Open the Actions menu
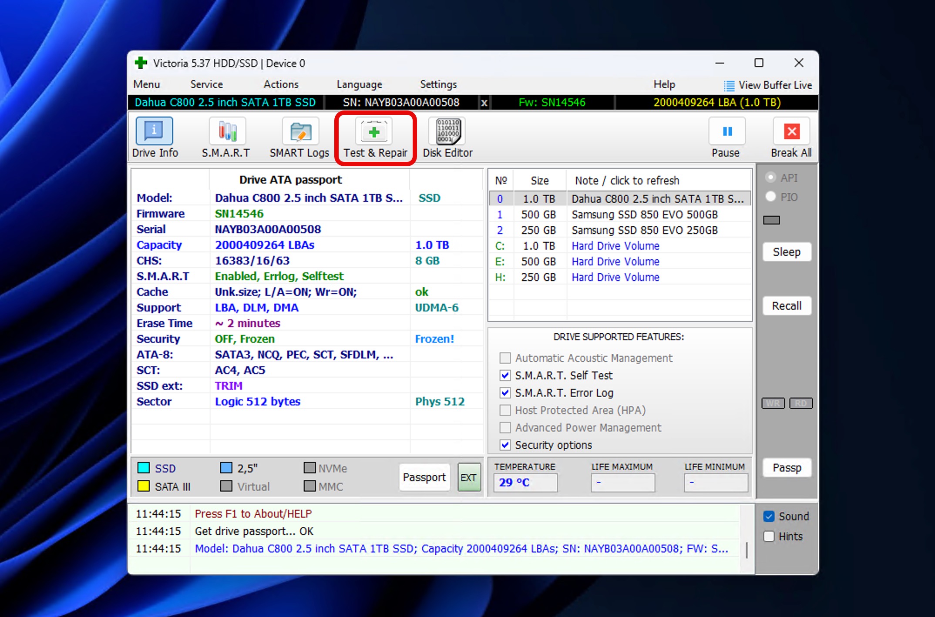935x617 pixels. click(281, 84)
